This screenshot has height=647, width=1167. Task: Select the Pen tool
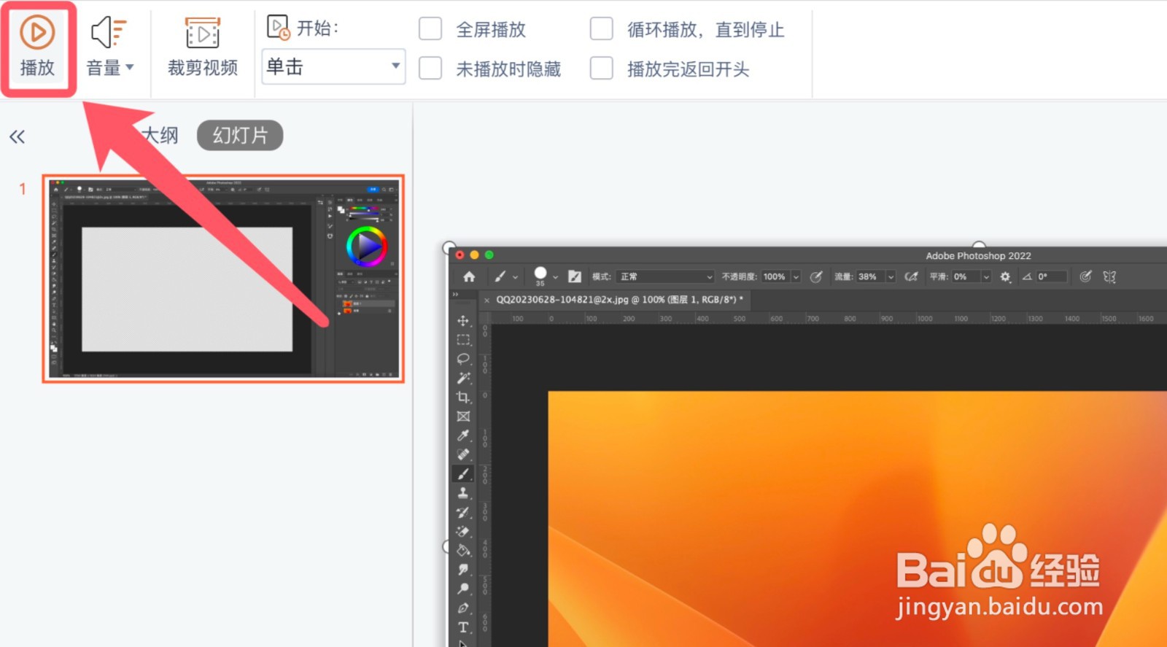[x=463, y=608]
